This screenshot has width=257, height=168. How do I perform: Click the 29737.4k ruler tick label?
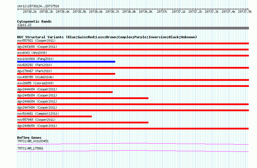click(228, 12)
